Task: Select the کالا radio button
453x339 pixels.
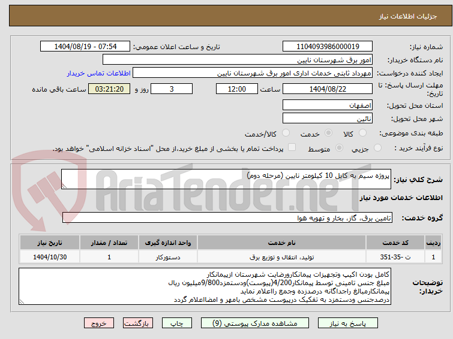Action: 362,133
